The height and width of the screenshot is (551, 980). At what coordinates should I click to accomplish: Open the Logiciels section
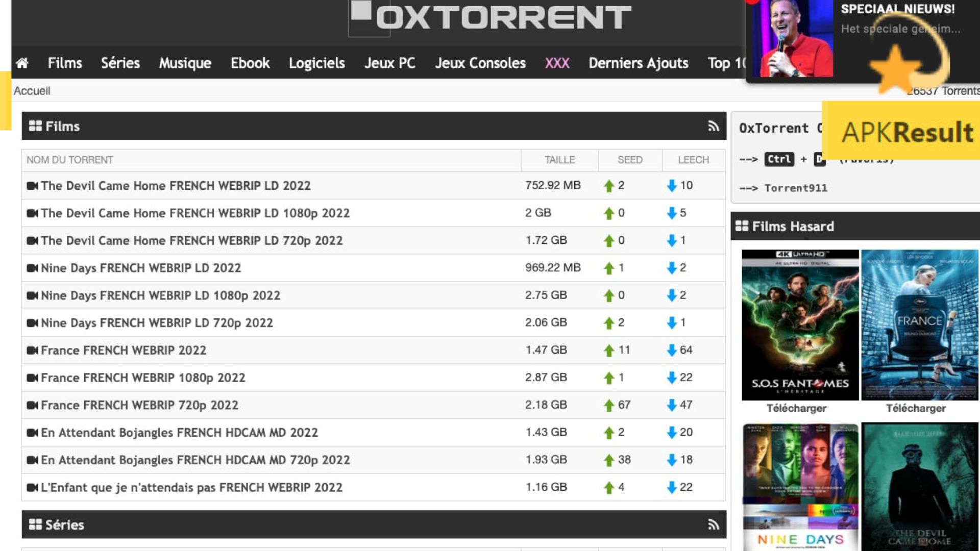(317, 63)
